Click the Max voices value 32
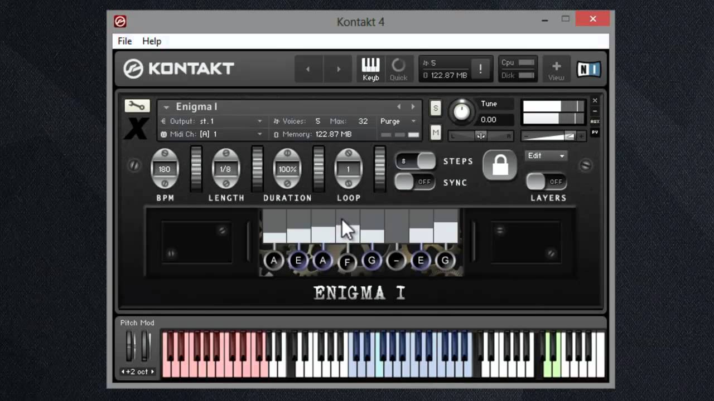This screenshot has width=714, height=401. 363,121
